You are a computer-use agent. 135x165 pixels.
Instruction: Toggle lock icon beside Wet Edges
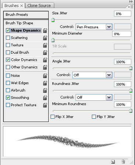45,83
